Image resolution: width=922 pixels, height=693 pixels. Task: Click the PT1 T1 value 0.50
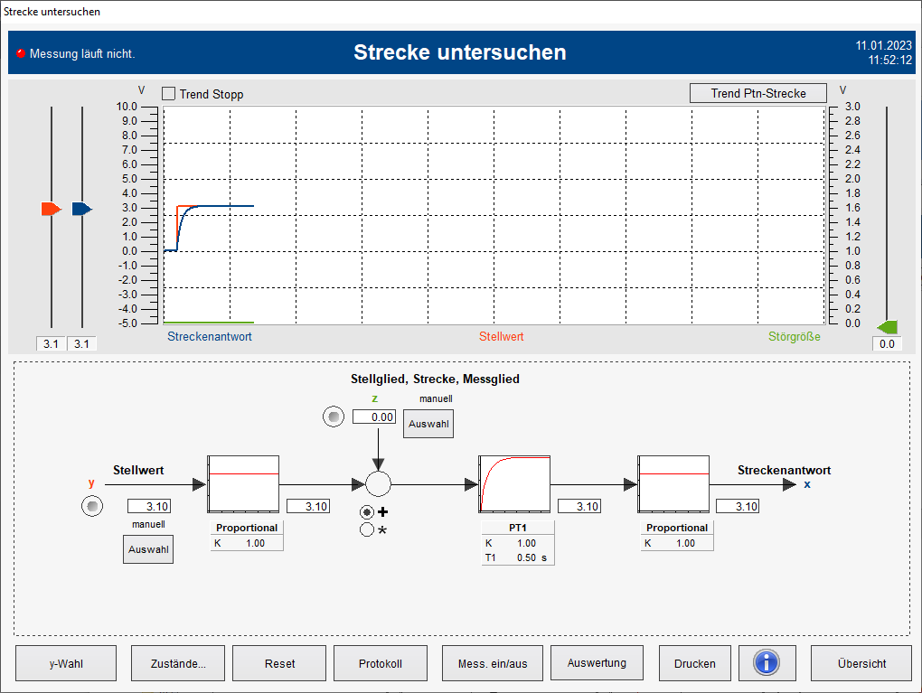pyautogui.click(x=526, y=557)
